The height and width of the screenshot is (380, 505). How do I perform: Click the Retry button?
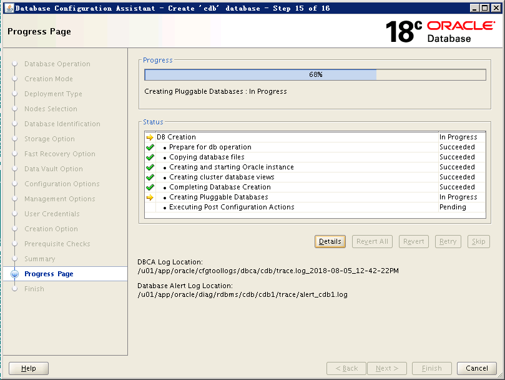click(x=448, y=241)
